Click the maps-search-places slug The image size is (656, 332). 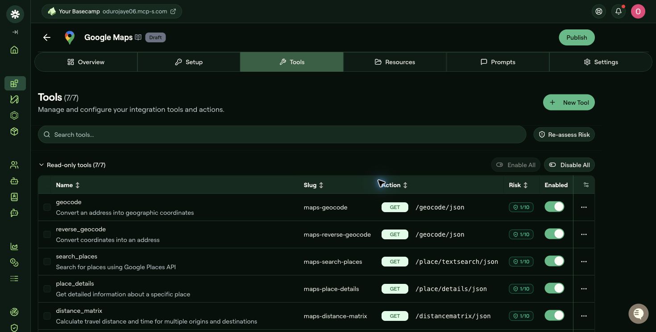coord(333,262)
